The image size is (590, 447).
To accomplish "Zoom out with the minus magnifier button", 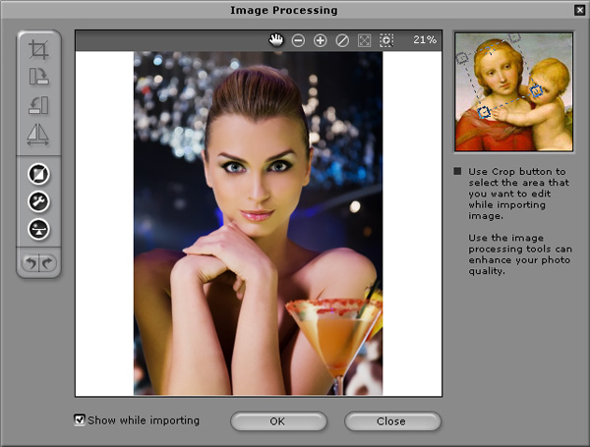I will coord(299,40).
